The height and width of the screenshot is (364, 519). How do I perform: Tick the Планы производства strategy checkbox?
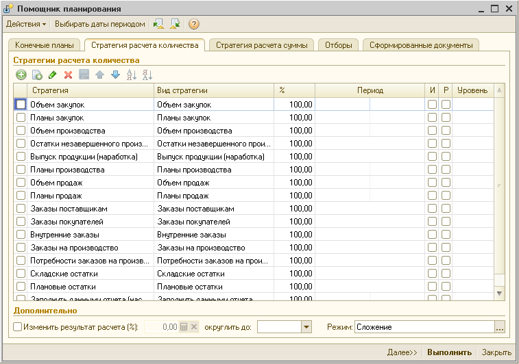click(x=21, y=170)
